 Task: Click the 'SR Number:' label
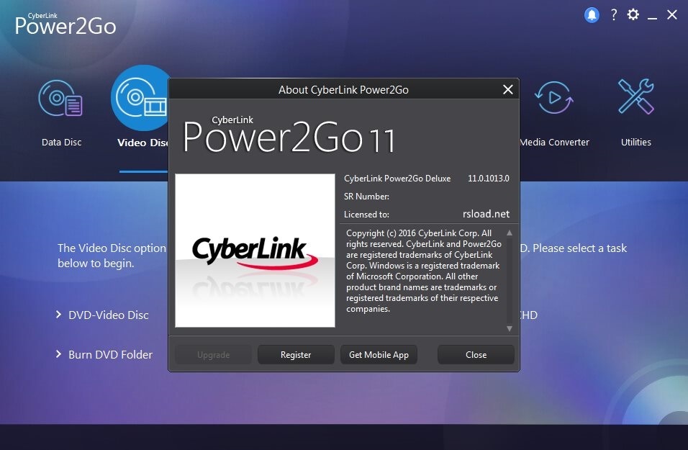[366, 197]
